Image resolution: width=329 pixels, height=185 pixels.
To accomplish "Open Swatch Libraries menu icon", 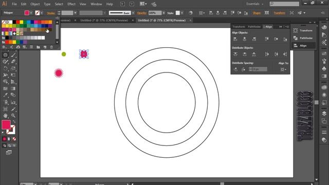I will tap(4, 47).
